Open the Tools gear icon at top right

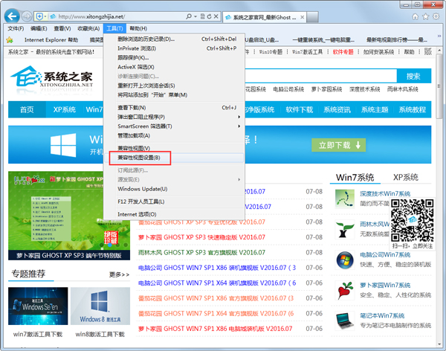point(436,16)
